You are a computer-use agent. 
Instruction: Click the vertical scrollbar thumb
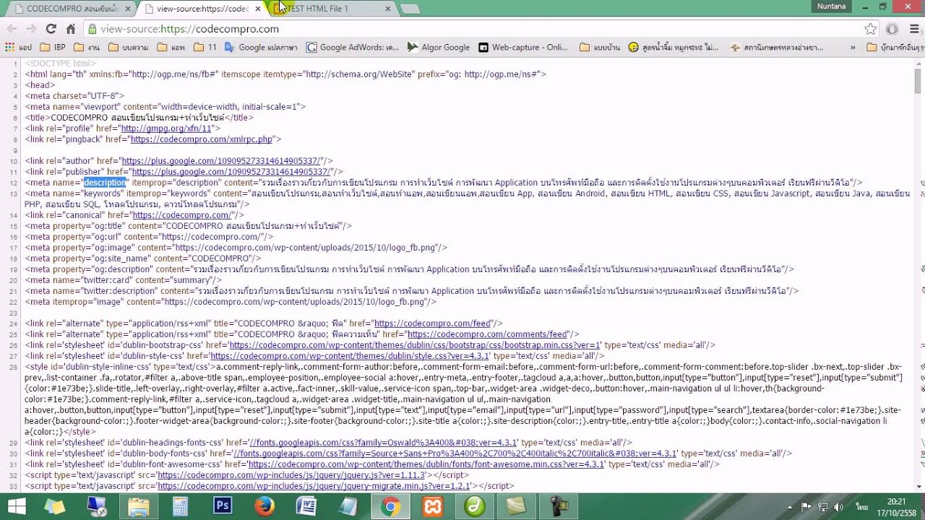pyautogui.click(x=918, y=81)
